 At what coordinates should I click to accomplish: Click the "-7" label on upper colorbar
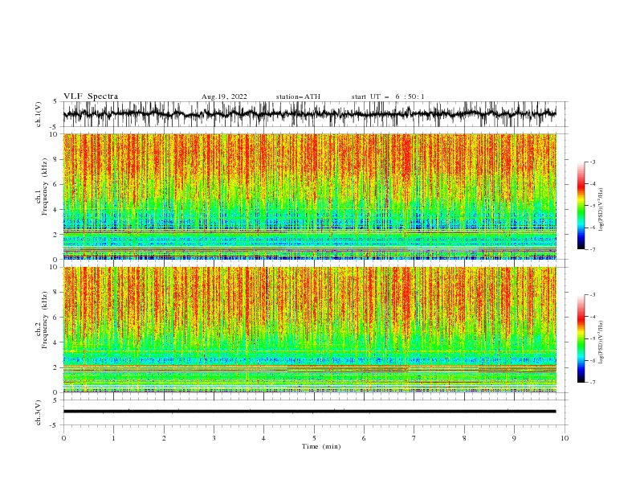pyautogui.click(x=592, y=249)
